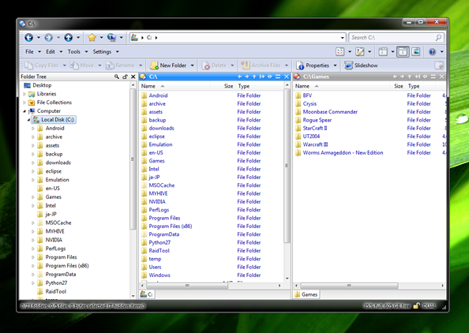Sort C:\ pane by Size column

(x=228, y=86)
